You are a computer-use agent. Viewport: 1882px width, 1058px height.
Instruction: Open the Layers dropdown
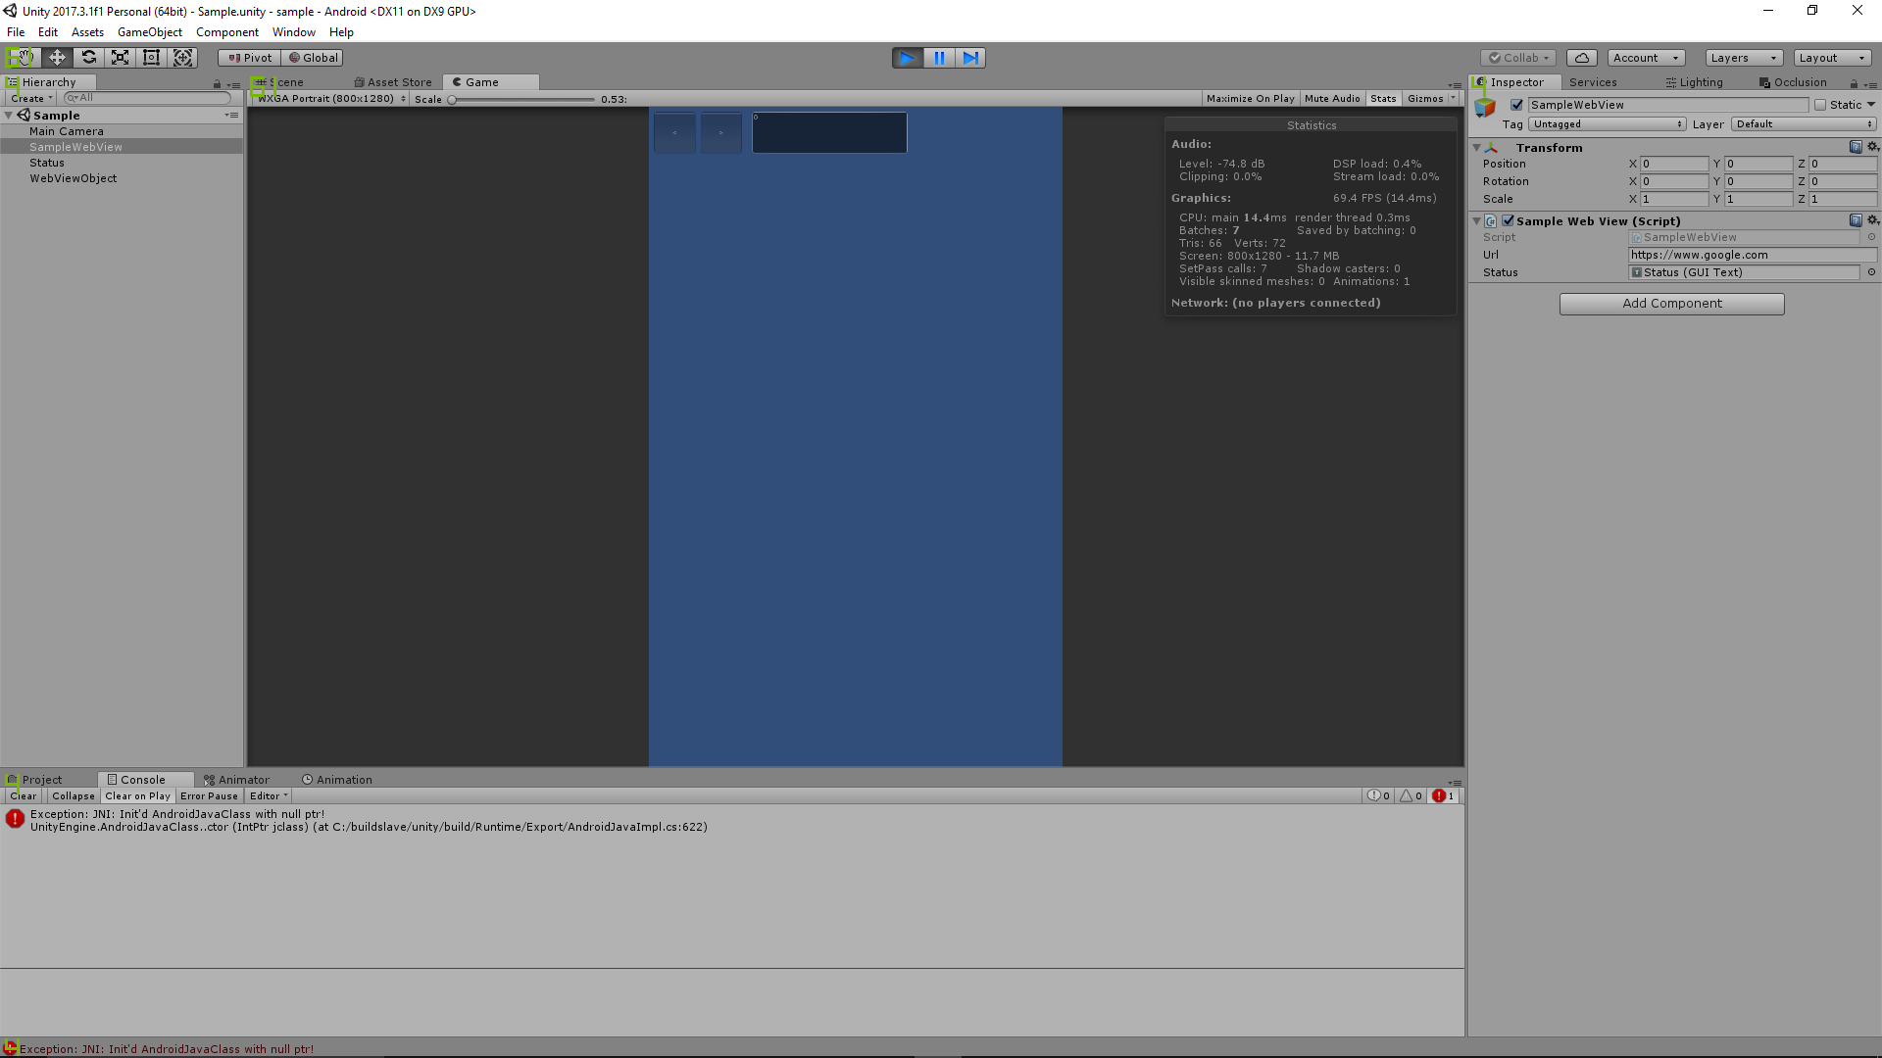click(1744, 58)
